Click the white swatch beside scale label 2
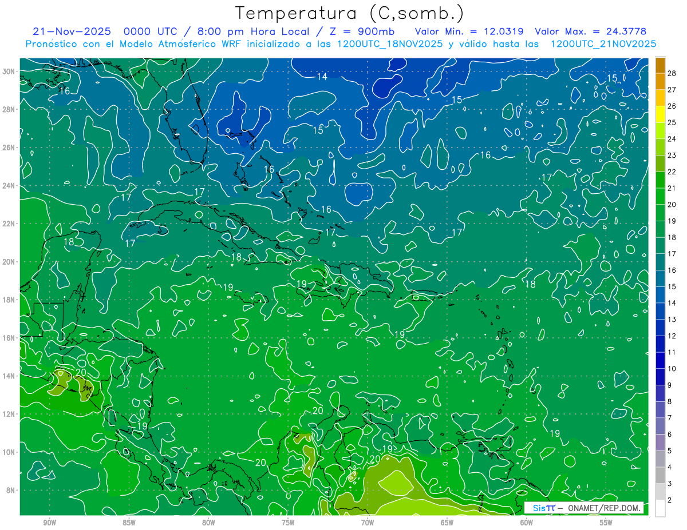Image resolution: width=687 pixels, height=530 pixels. [x=660, y=508]
